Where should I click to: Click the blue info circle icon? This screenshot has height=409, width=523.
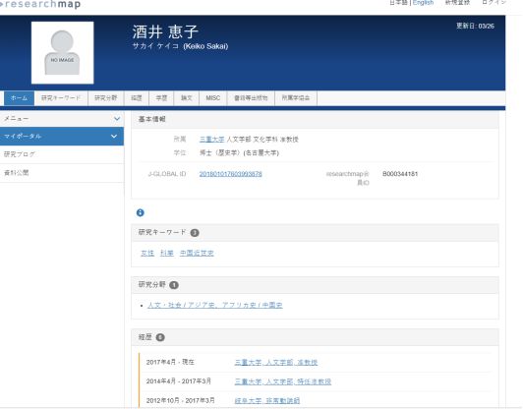point(140,212)
